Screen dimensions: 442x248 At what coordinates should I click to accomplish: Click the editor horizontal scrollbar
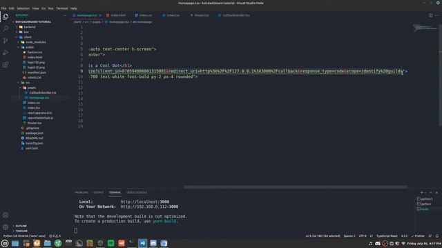[x=296, y=187]
